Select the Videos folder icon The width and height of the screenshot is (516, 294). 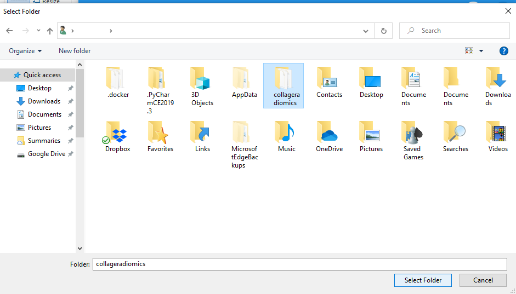coord(497,133)
